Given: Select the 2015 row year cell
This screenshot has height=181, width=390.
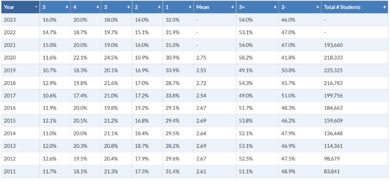Looking at the screenshot, I should click(20, 121).
